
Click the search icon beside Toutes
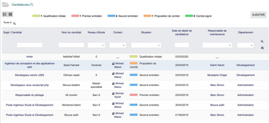coord(15,24)
